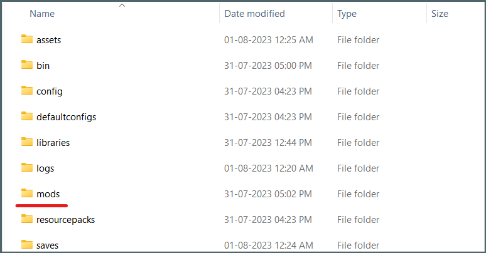Screen dimensions: 486x253
Task: Select the logs folder icon
Action: coord(26,168)
